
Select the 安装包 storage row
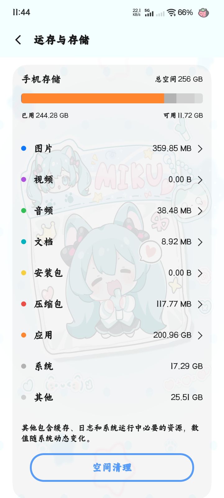(112, 273)
